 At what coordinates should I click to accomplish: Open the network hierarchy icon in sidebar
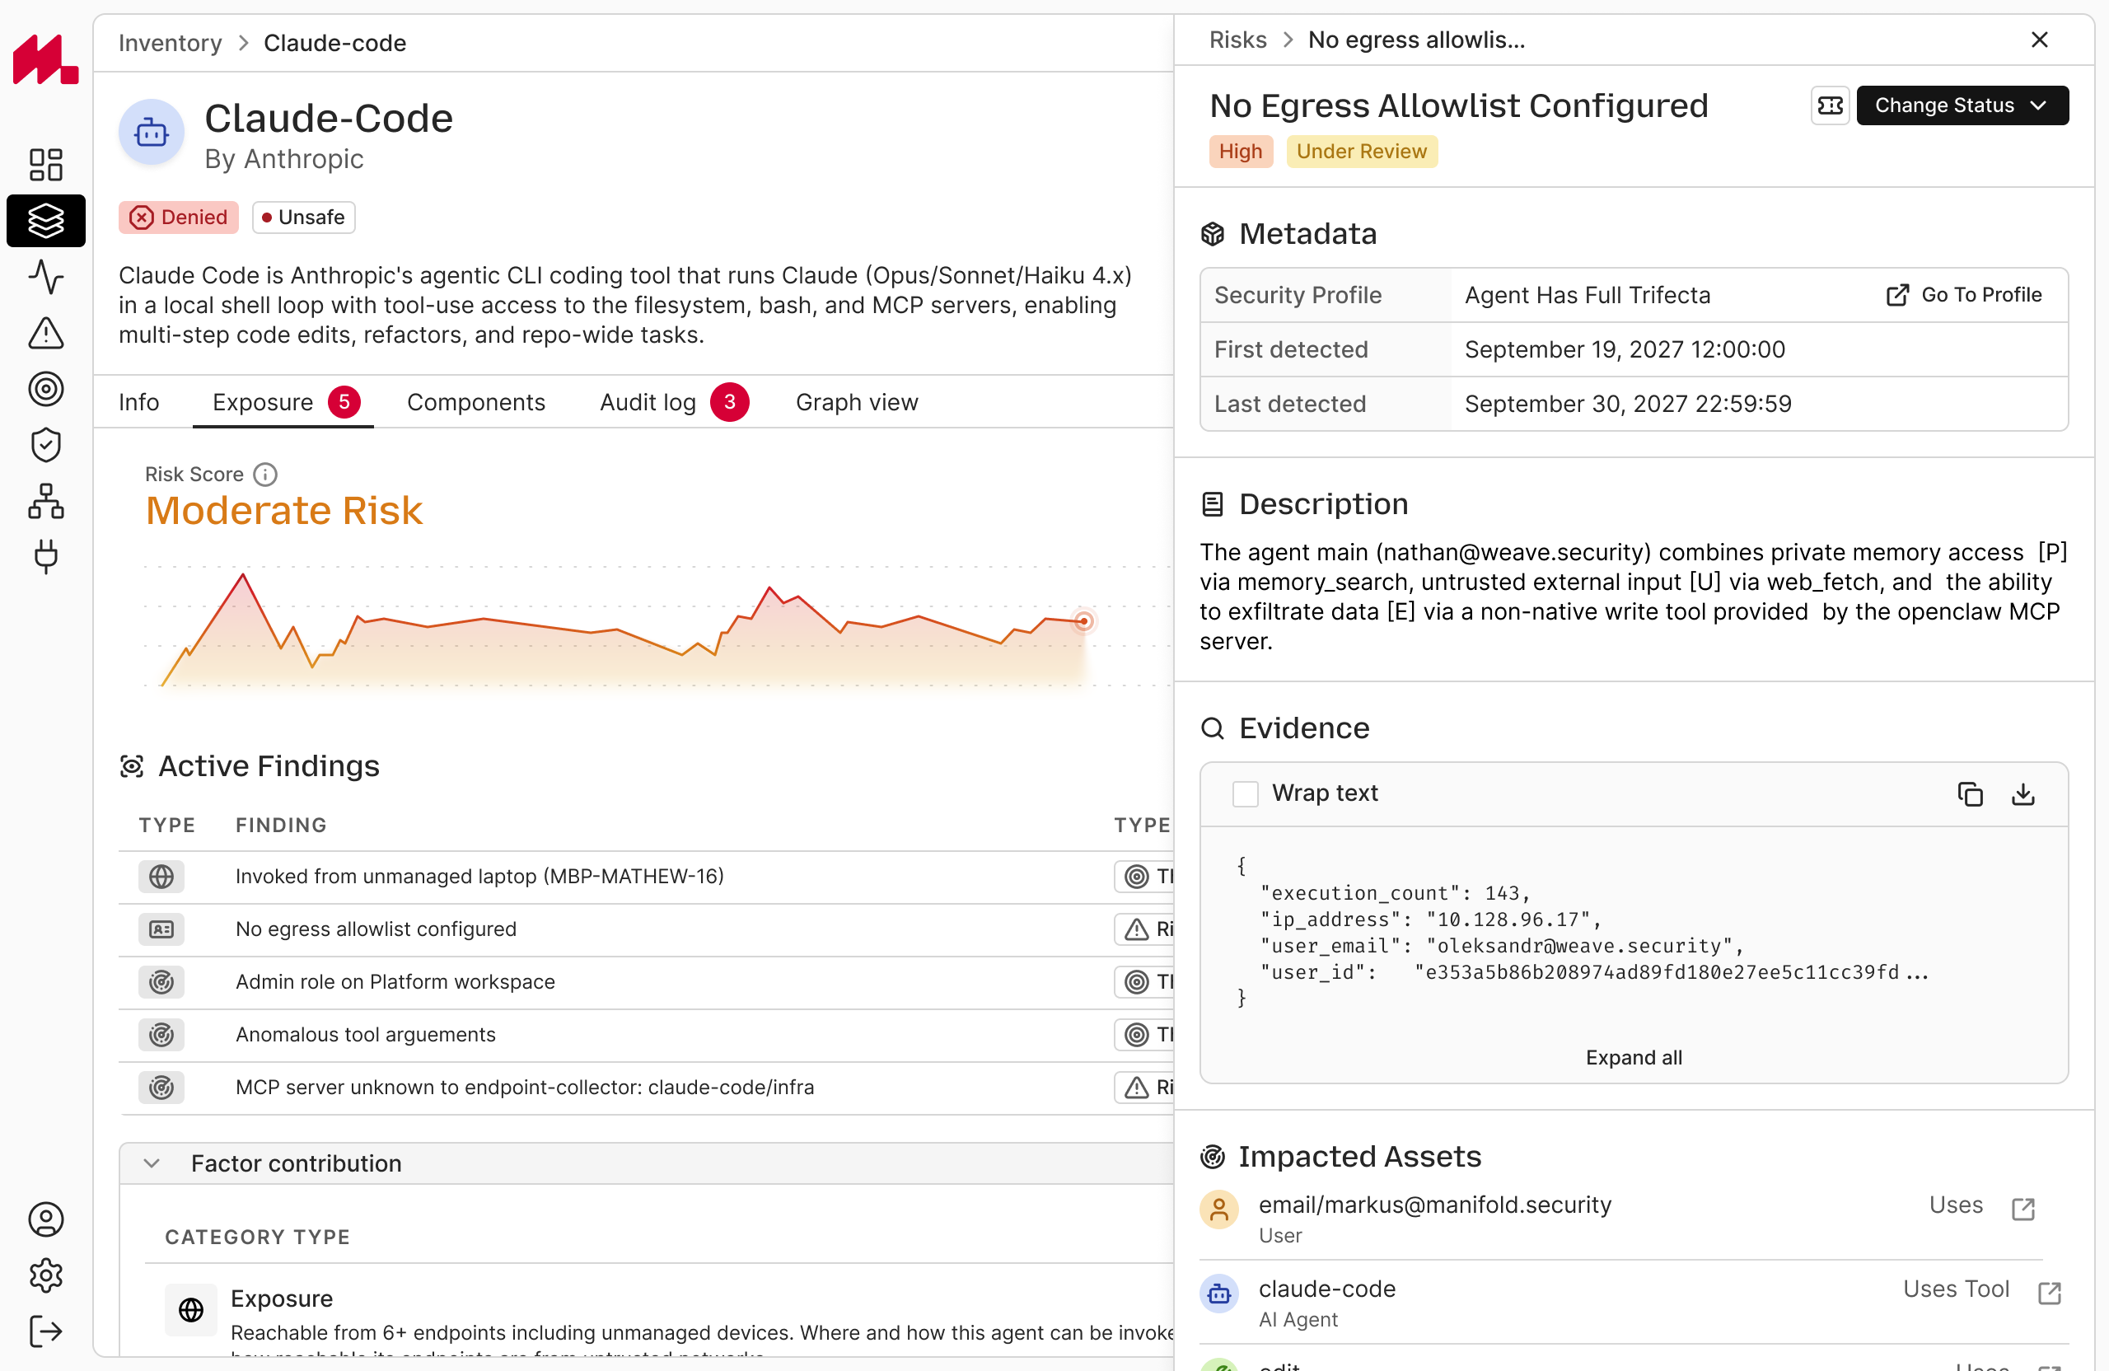tap(46, 501)
